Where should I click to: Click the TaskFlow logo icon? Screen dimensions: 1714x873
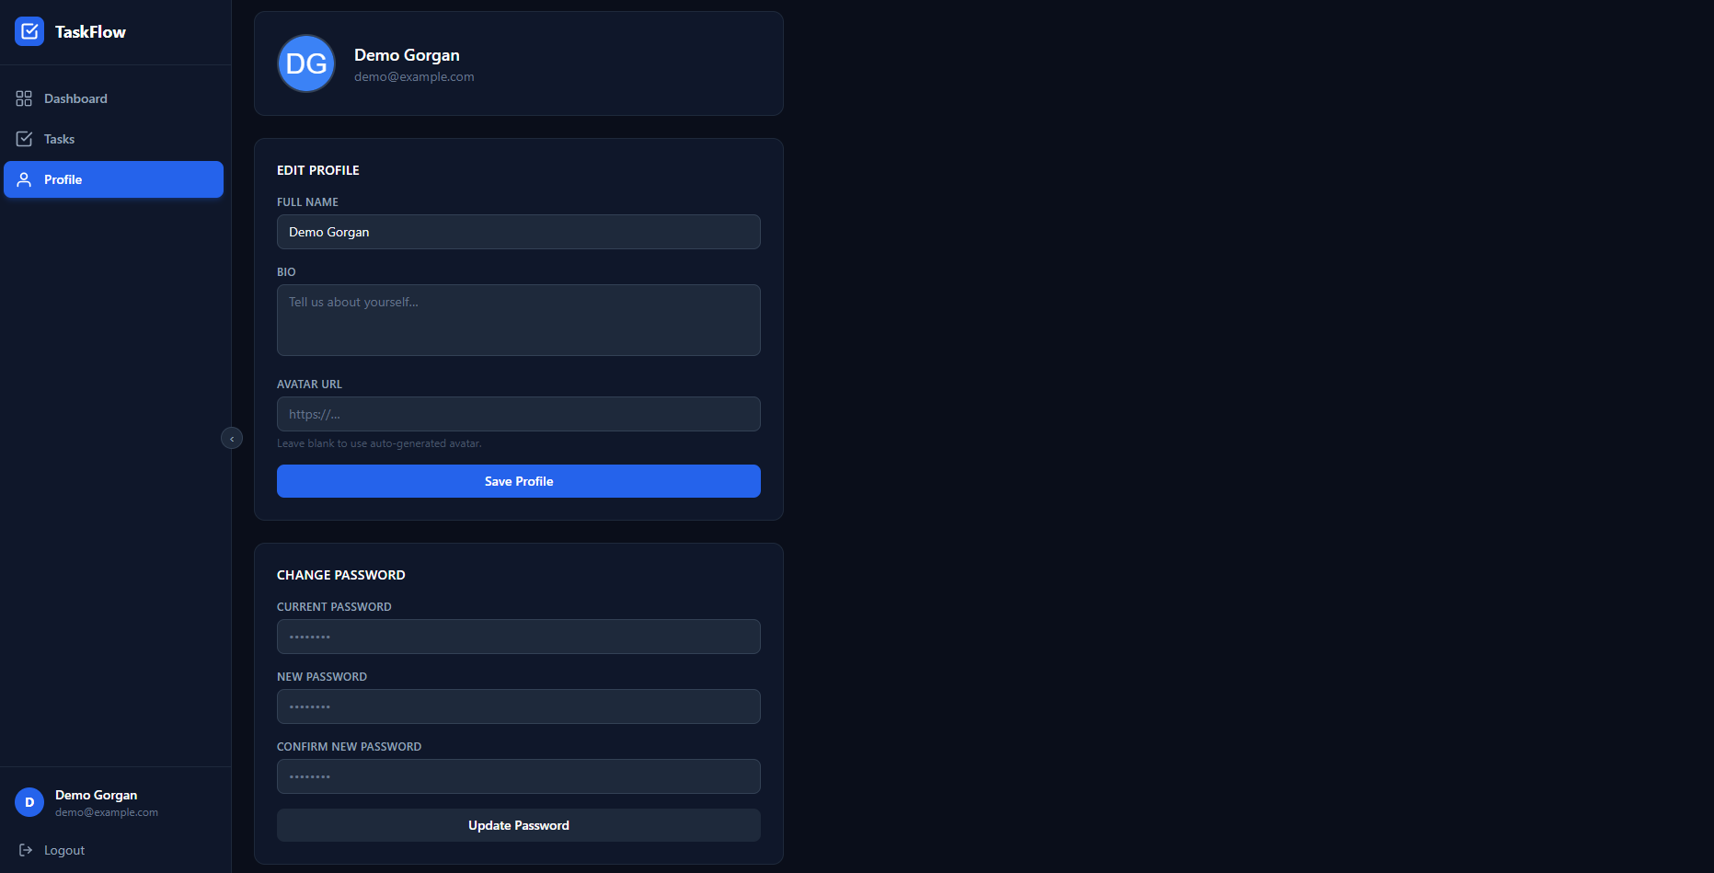[29, 31]
